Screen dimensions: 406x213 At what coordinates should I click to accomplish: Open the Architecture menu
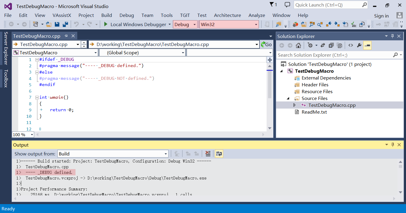click(x=227, y=15)
